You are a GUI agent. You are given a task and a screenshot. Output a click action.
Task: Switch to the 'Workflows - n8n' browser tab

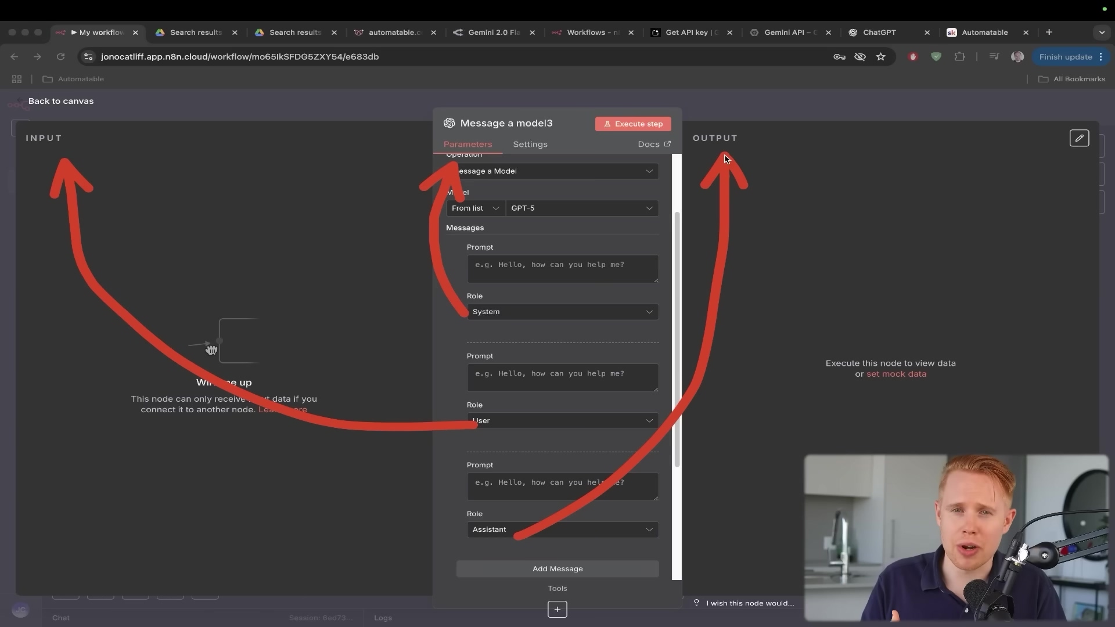point(592,33)
